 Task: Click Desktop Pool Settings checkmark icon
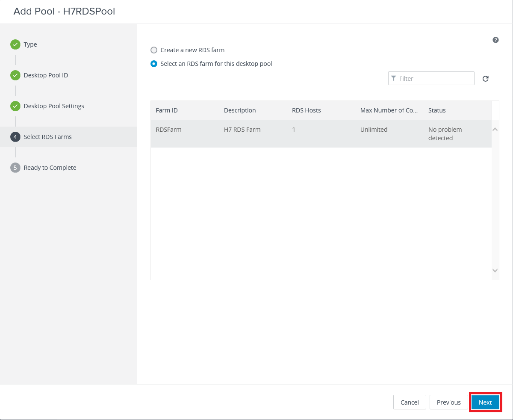15,106
